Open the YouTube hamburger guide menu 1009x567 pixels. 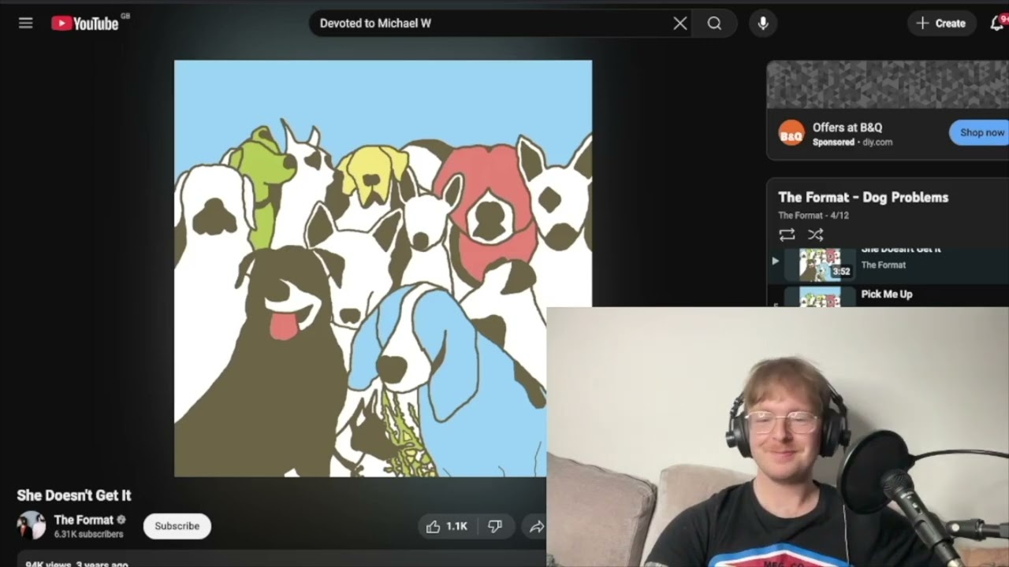point(26,23)
